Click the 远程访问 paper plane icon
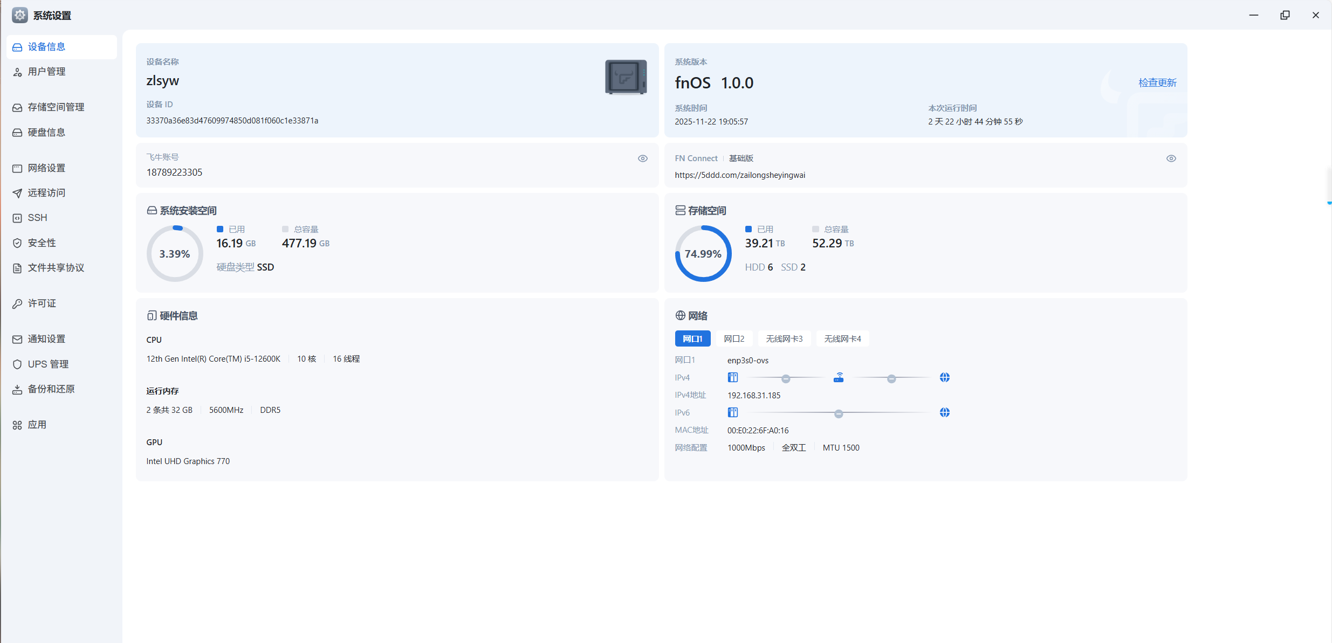Image resolution: width=1332 pixels, height=643 pixels. (17, 193)
